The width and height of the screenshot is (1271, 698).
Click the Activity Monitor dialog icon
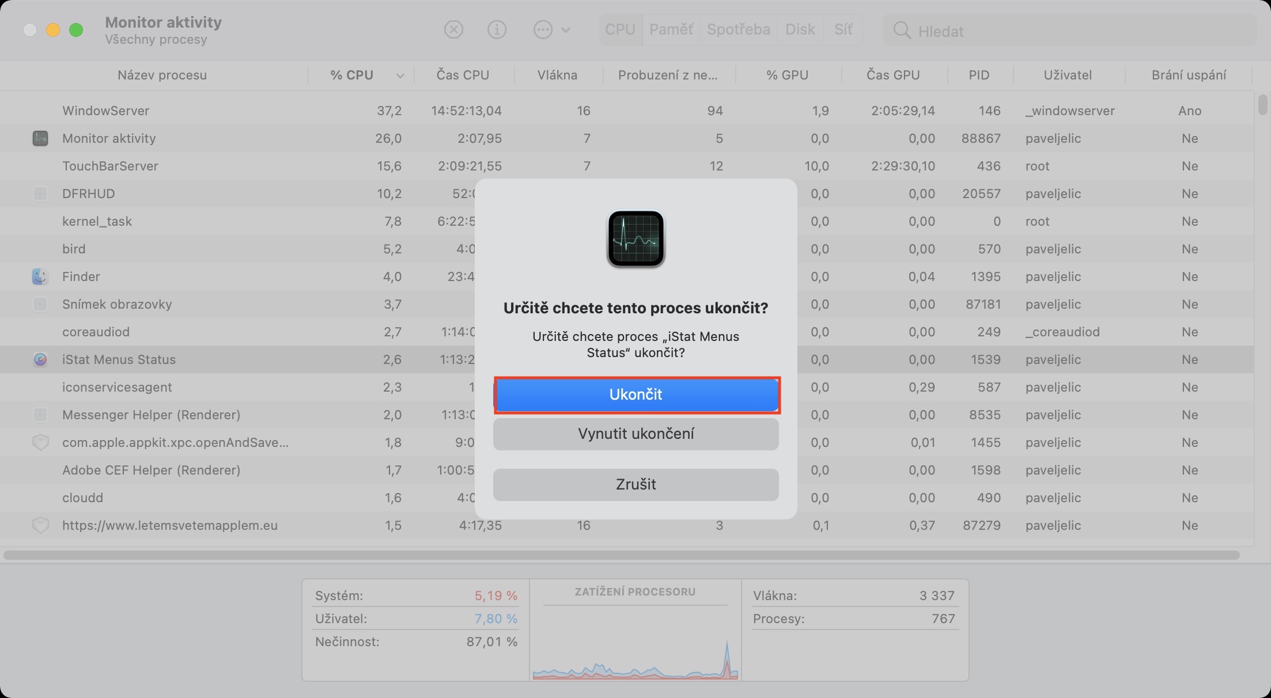[x=635, y=238]
